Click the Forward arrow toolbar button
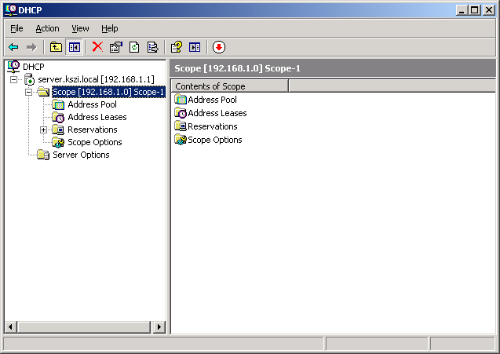The image size is (500, 354). 31,48
